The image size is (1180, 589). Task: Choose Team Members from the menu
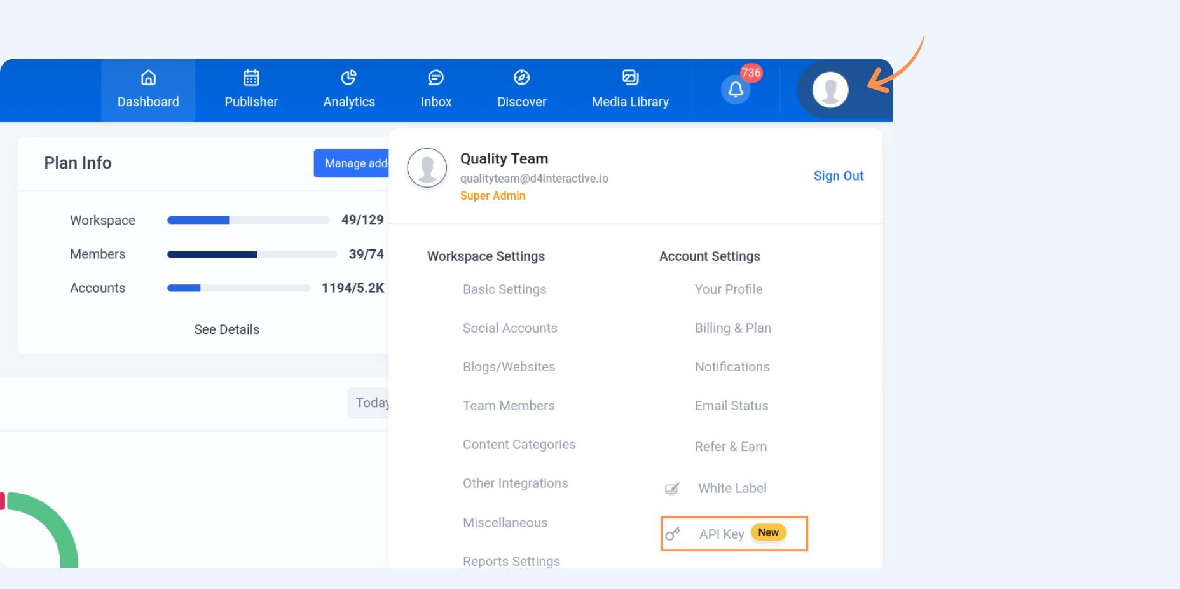coord(508,406)
